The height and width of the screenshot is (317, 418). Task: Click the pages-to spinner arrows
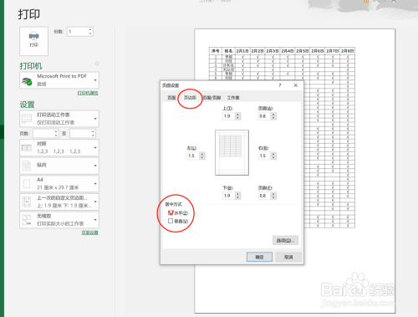coord(93,134)
